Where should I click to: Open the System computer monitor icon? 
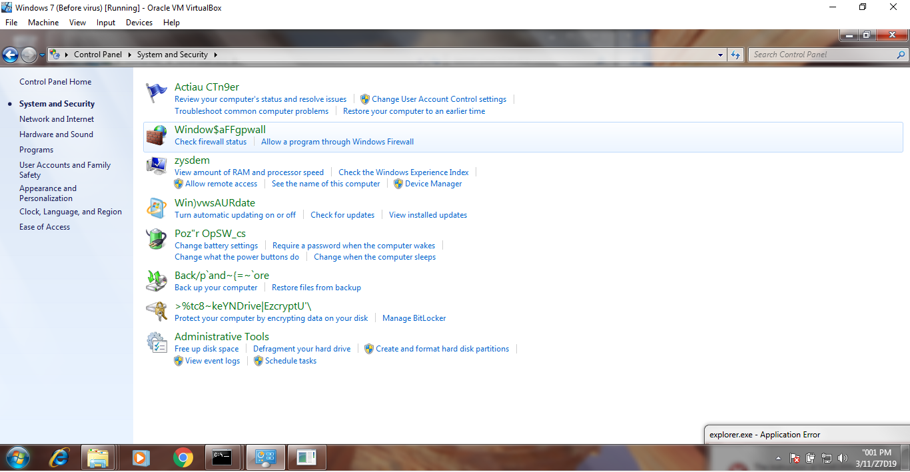coord(157,166)
